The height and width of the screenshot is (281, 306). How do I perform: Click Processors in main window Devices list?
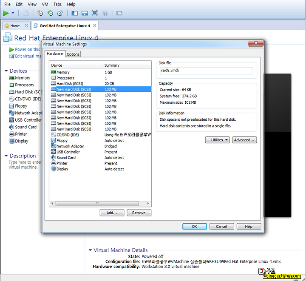[x=22, y=85]
